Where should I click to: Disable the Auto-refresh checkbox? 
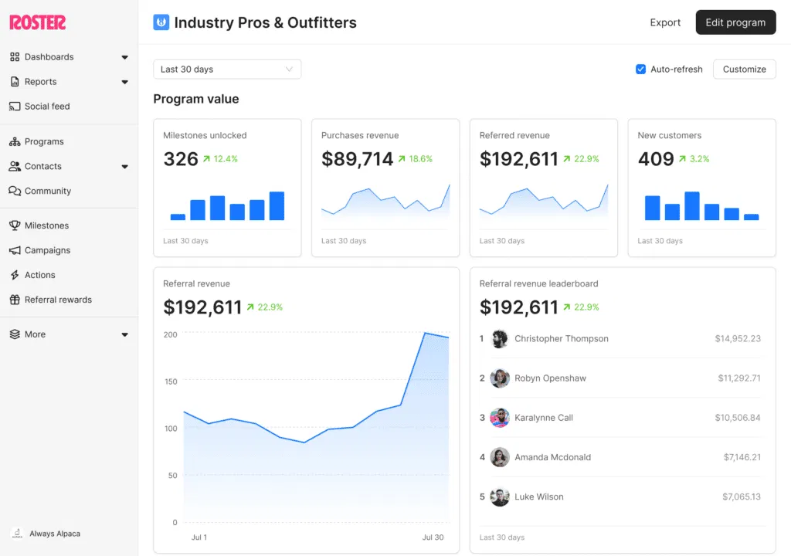[640, 69]
